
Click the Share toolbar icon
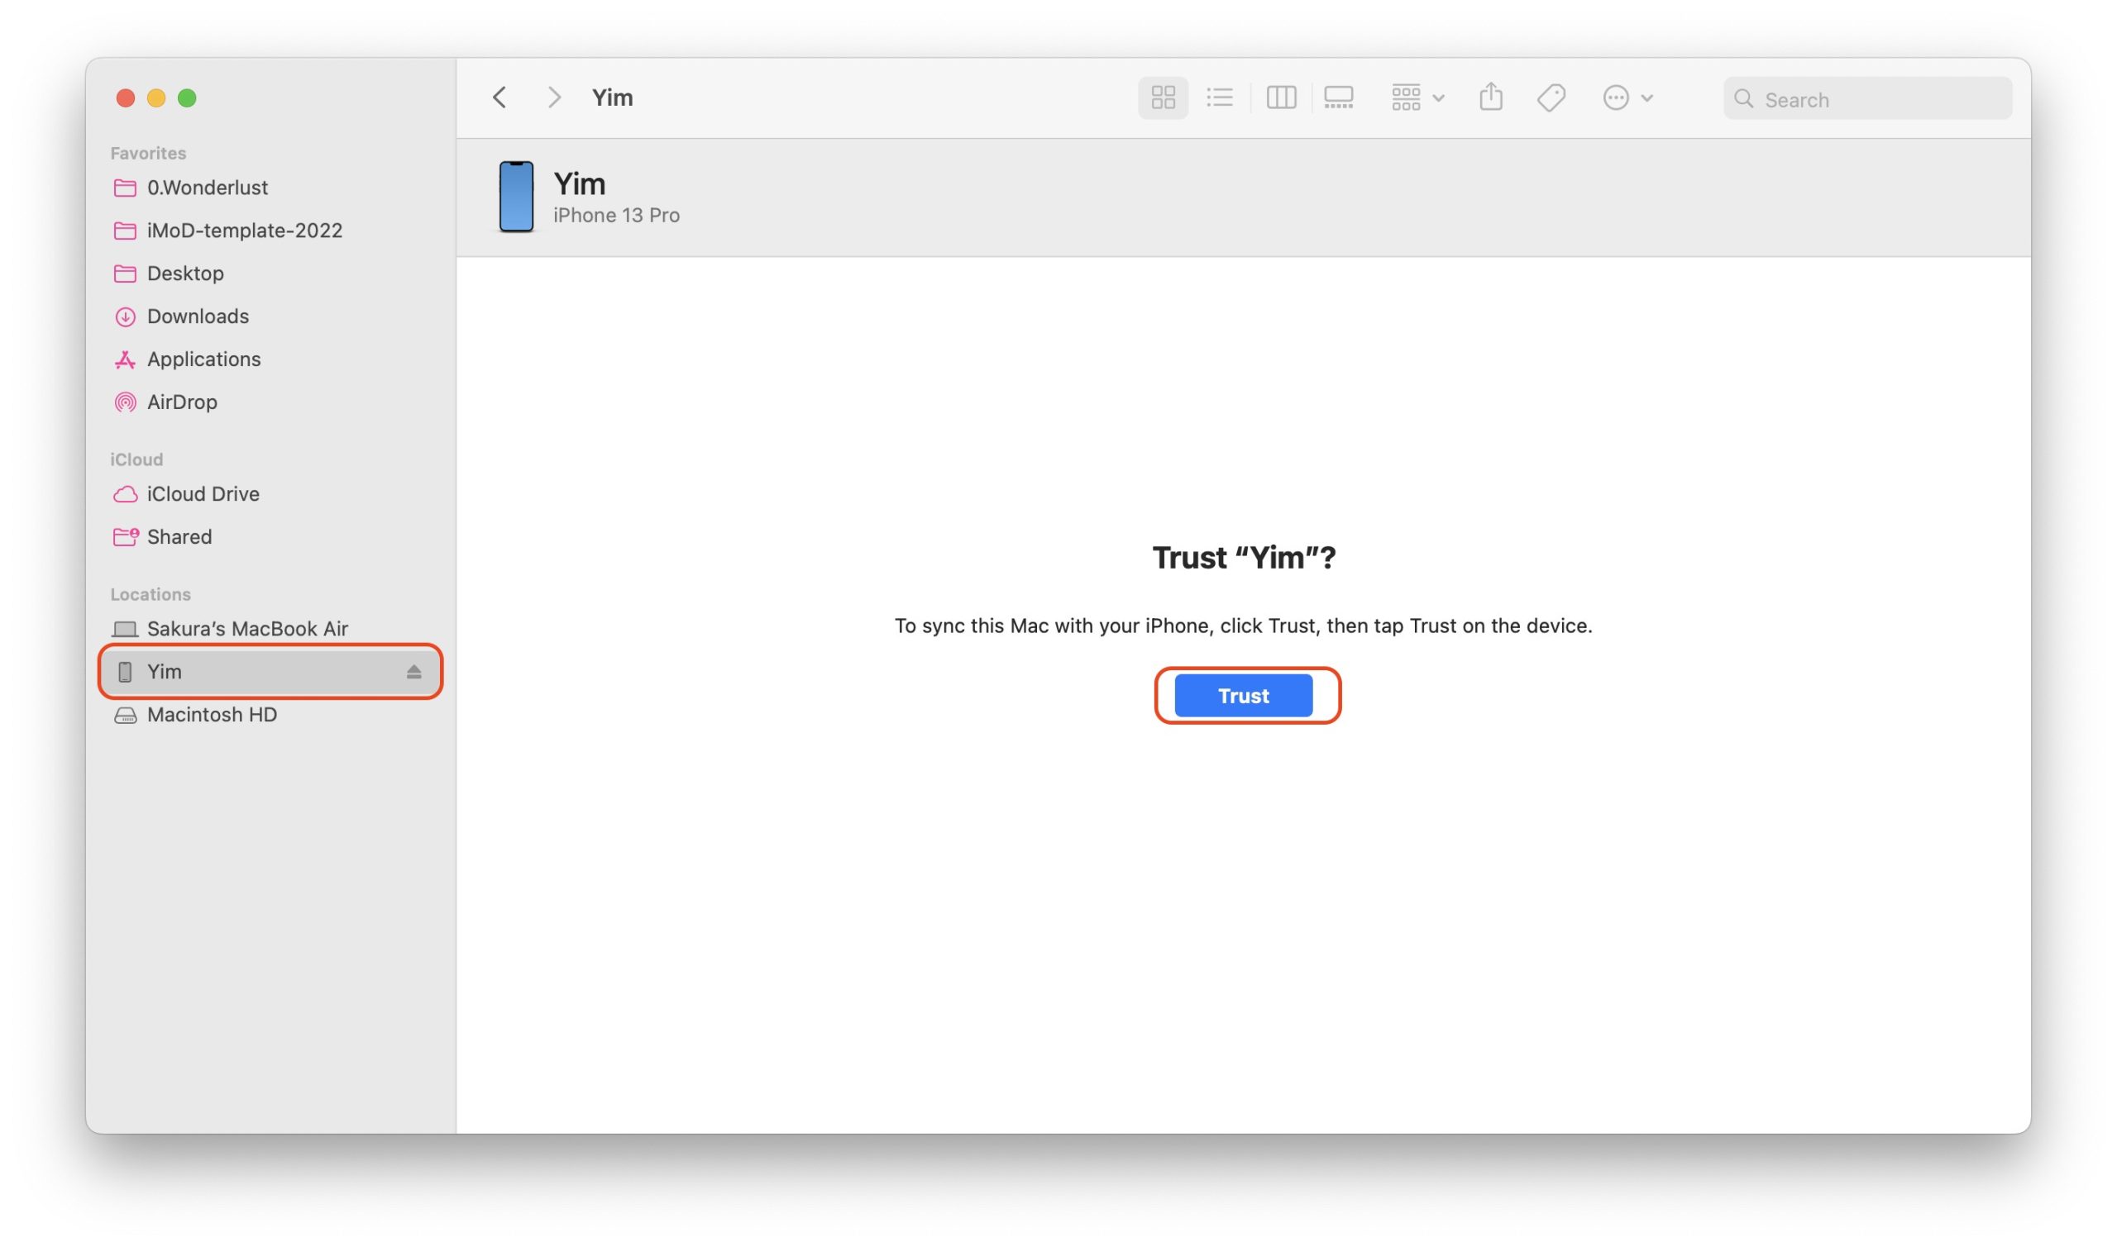coord(1491,97)
